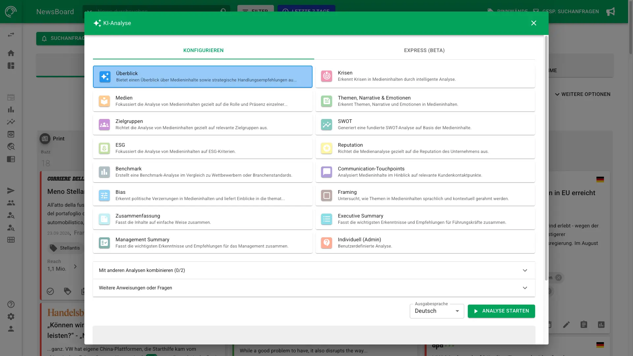
Task: Open home in the left sidebar
Action: click(x=11, y=53)
